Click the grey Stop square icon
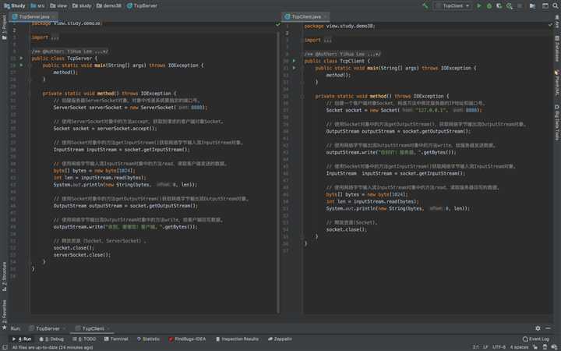This screenshot has width=561, height=351. [520, 5]
